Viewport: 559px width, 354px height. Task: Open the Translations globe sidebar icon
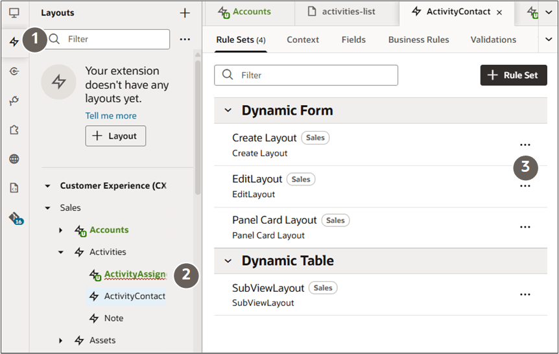click(x=14, y=159)
